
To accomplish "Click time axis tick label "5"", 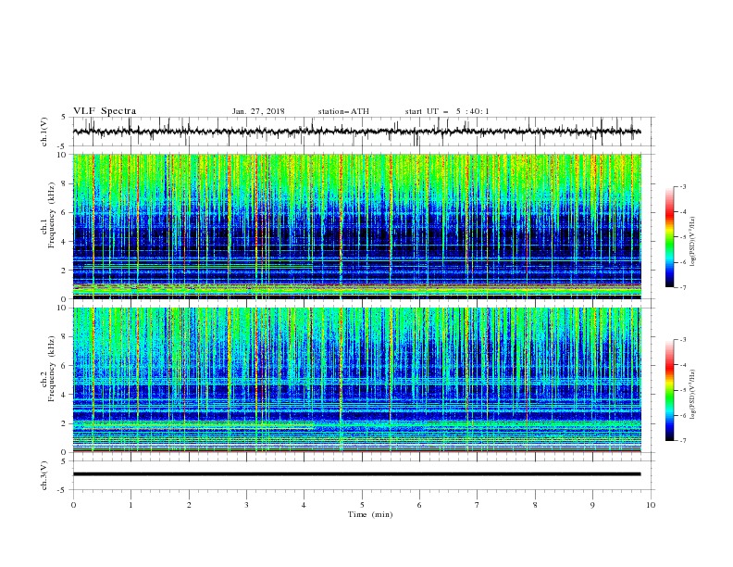I will click(x=362, y=505).
